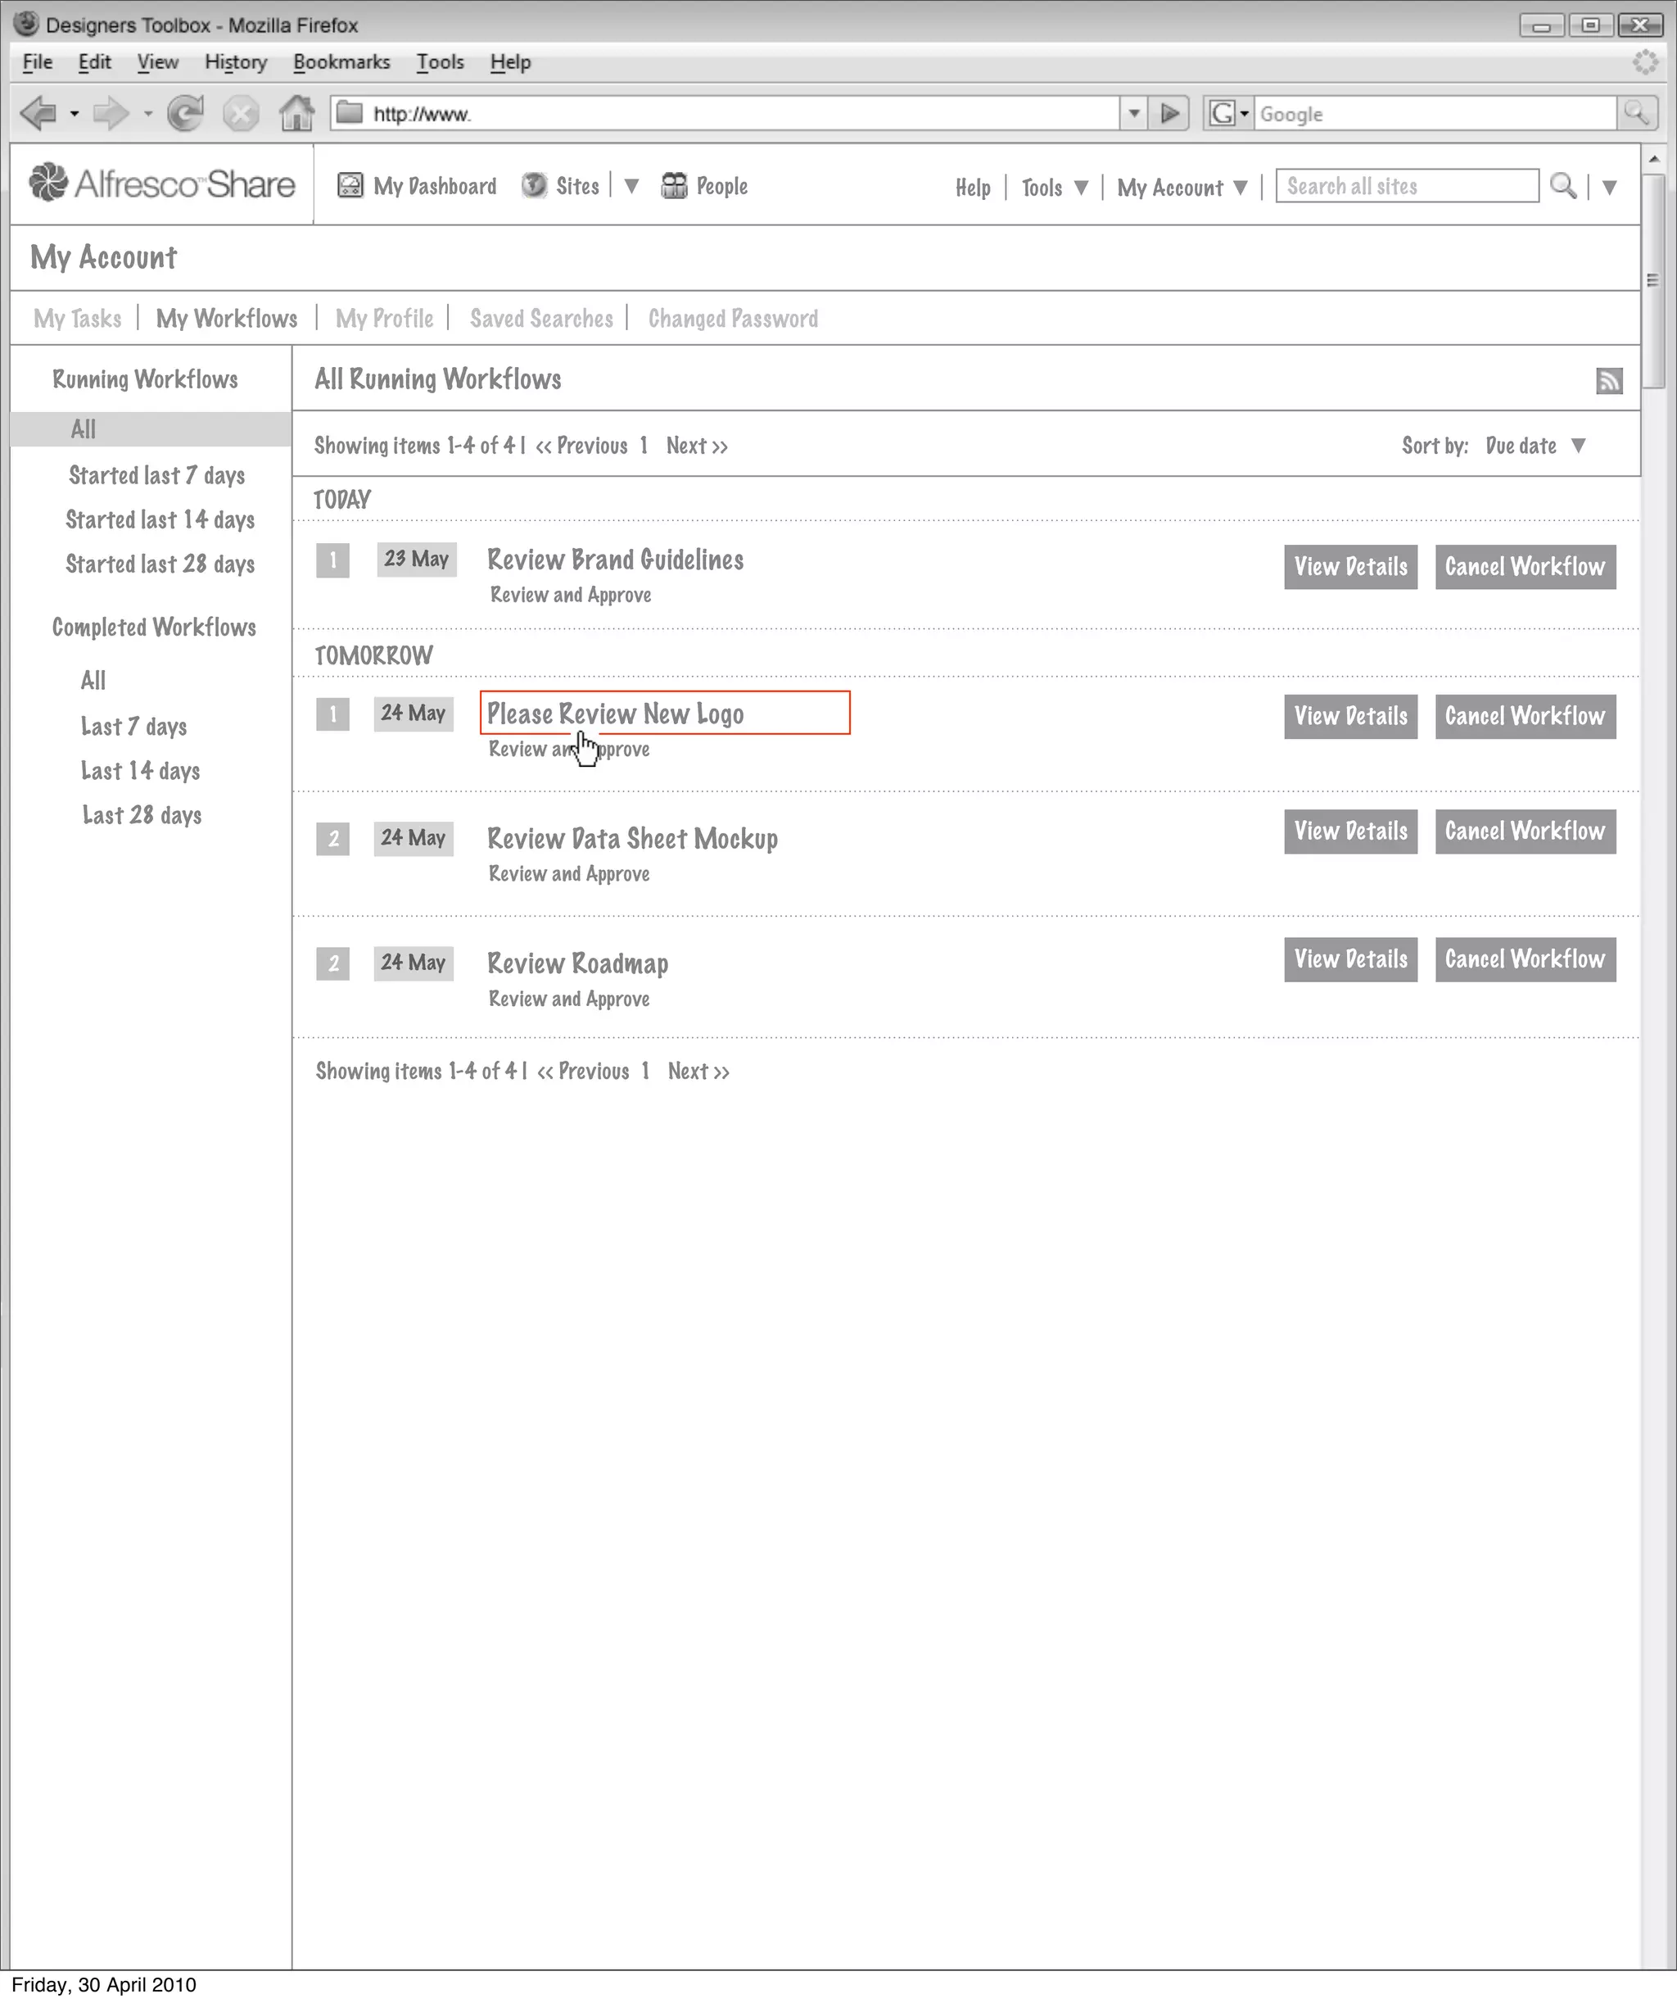Cancel the Review Roadmap workflow

click(1525, 959)
